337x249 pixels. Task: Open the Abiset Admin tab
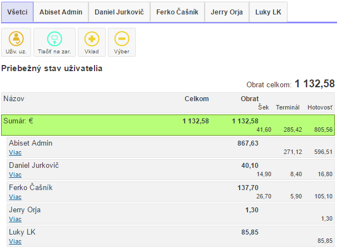[x=60, y=12]
